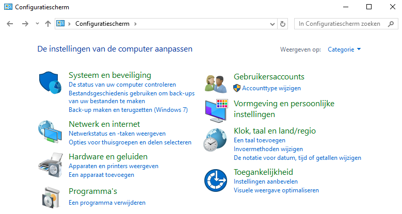Open the Weergeven op Categorie dropdown
Image resolution: width=402 pixels, height=214 pixels.
pyautogui.click(x=345, y=50)
